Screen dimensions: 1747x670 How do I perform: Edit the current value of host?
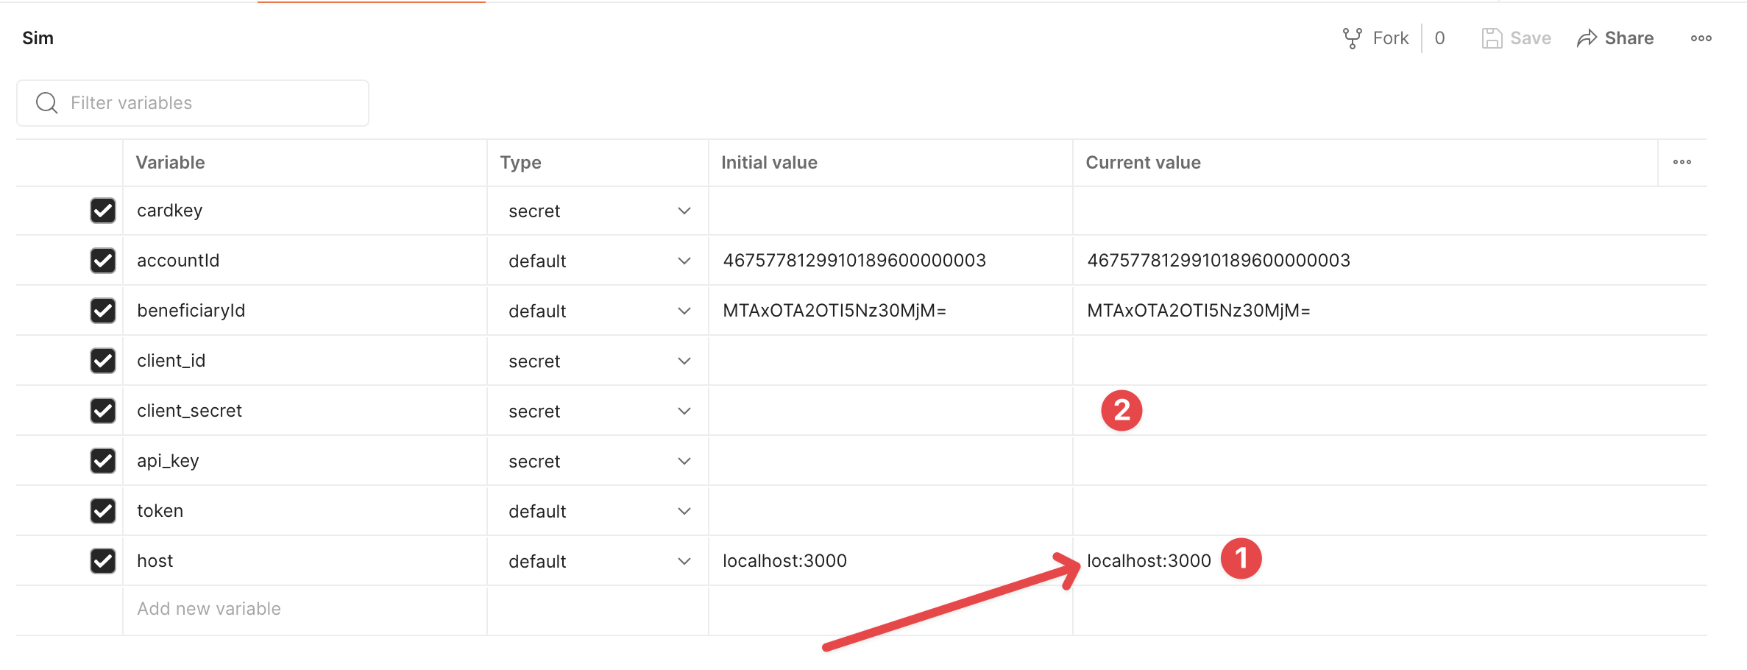(1148, 561)
